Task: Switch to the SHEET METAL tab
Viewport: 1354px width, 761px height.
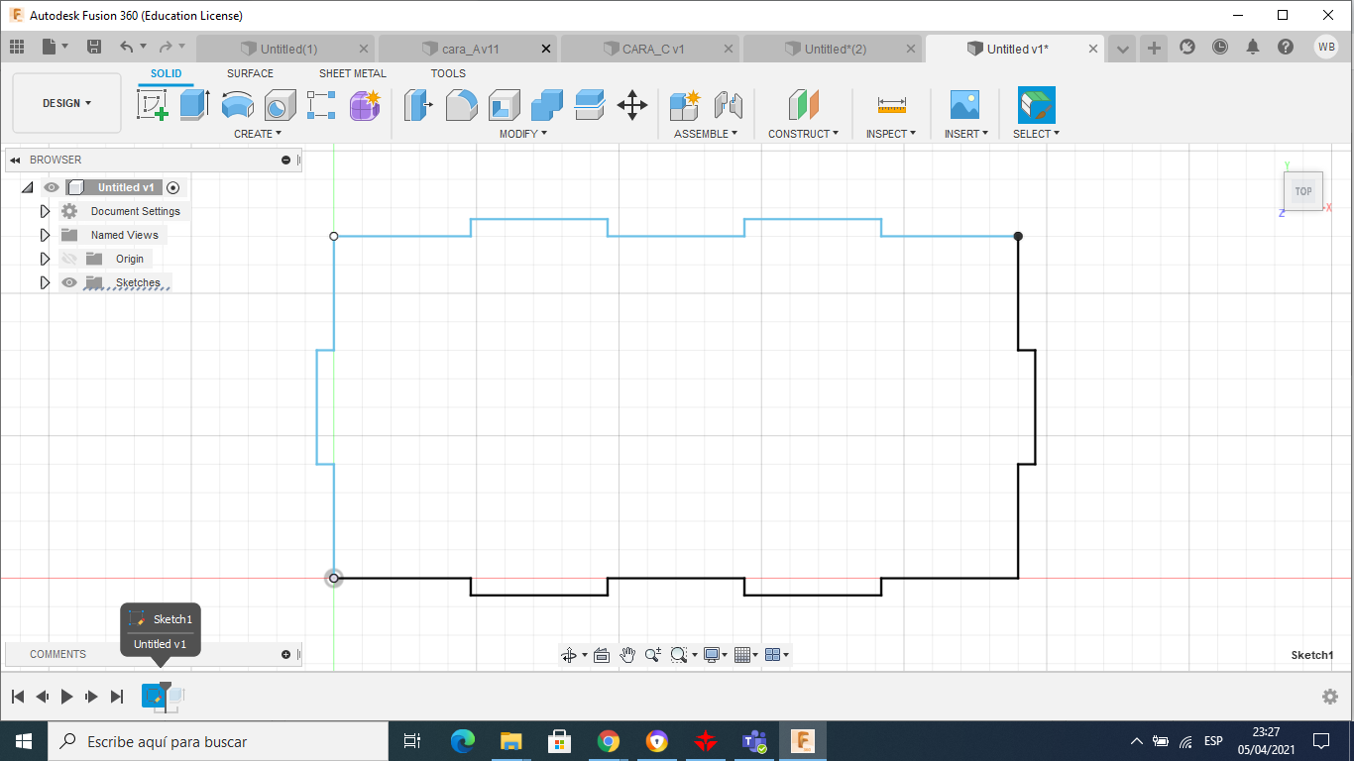Action: [353, 73]
